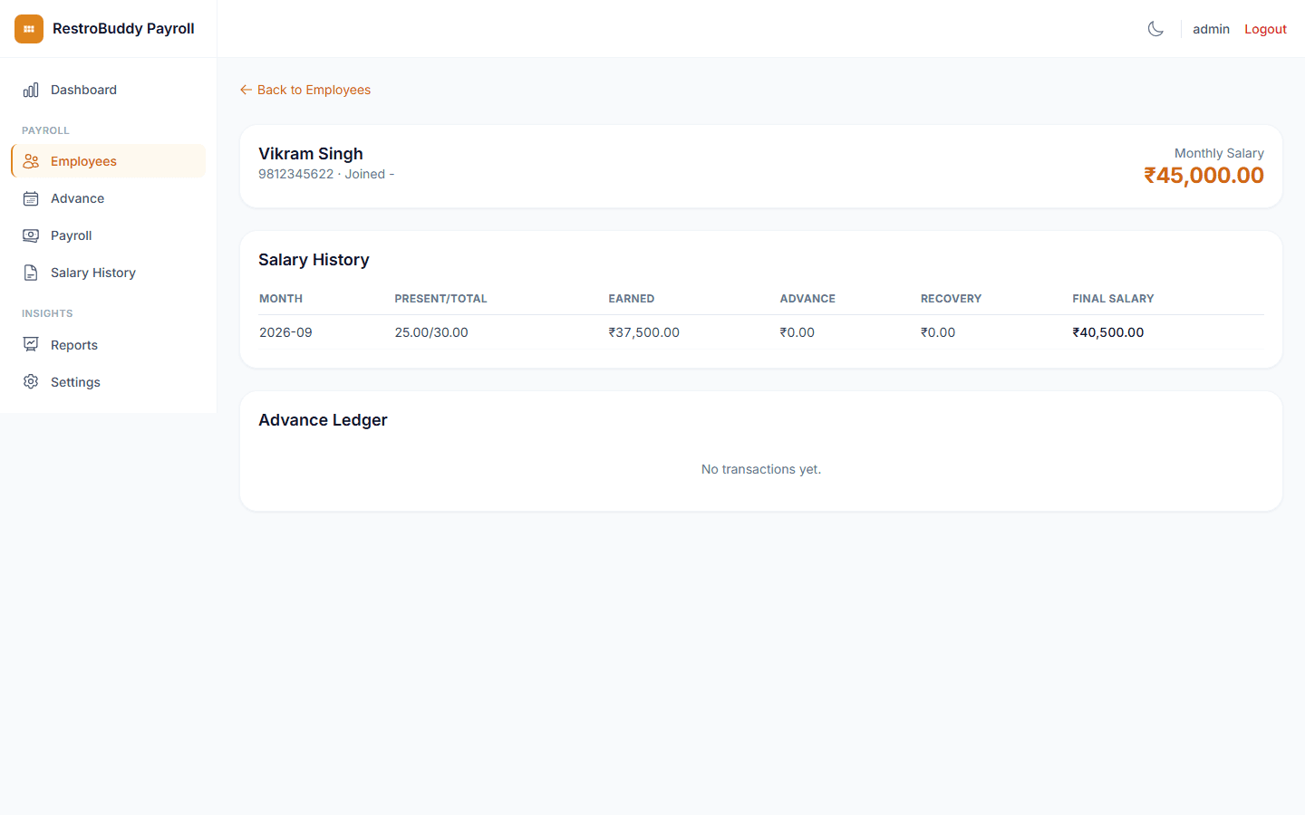This screenshot has width=1305, height=815.
Task: Click the ₹40,500.00 final salary value
Action: point(1107,332)
